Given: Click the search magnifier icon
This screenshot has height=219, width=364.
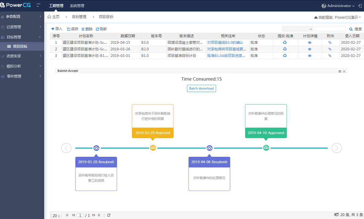Looking at the screenshot, I should pyautogui.click(x=351, y=29).
